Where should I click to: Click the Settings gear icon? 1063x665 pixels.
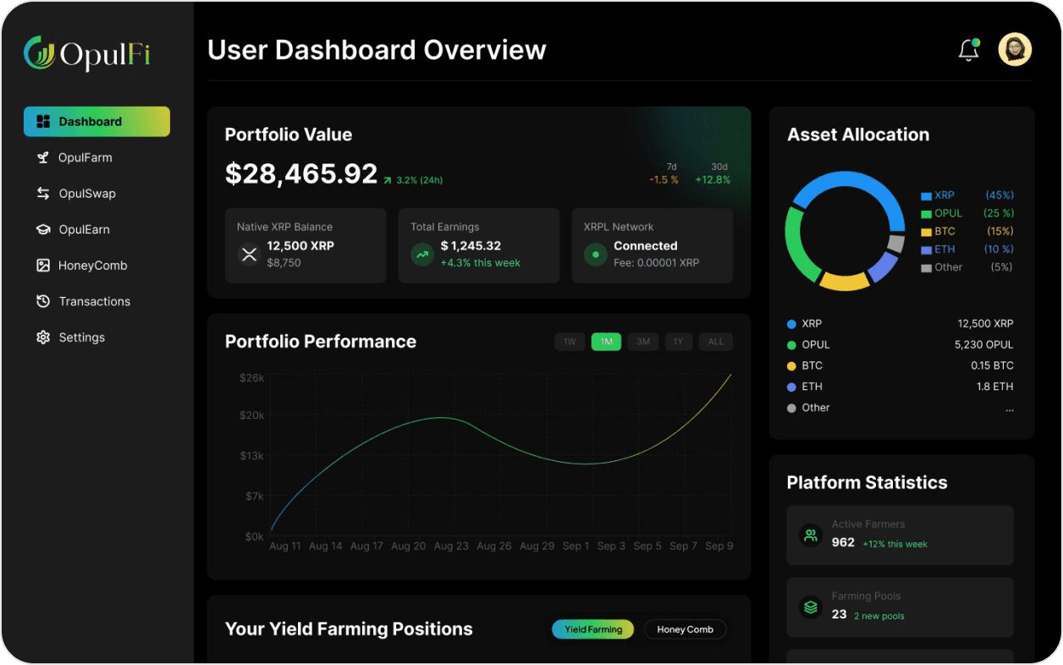(x=43, y=338)
